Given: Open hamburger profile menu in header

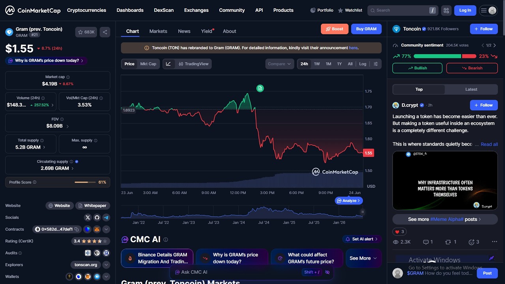Looking at the screenshot, I should click(488, 10).
